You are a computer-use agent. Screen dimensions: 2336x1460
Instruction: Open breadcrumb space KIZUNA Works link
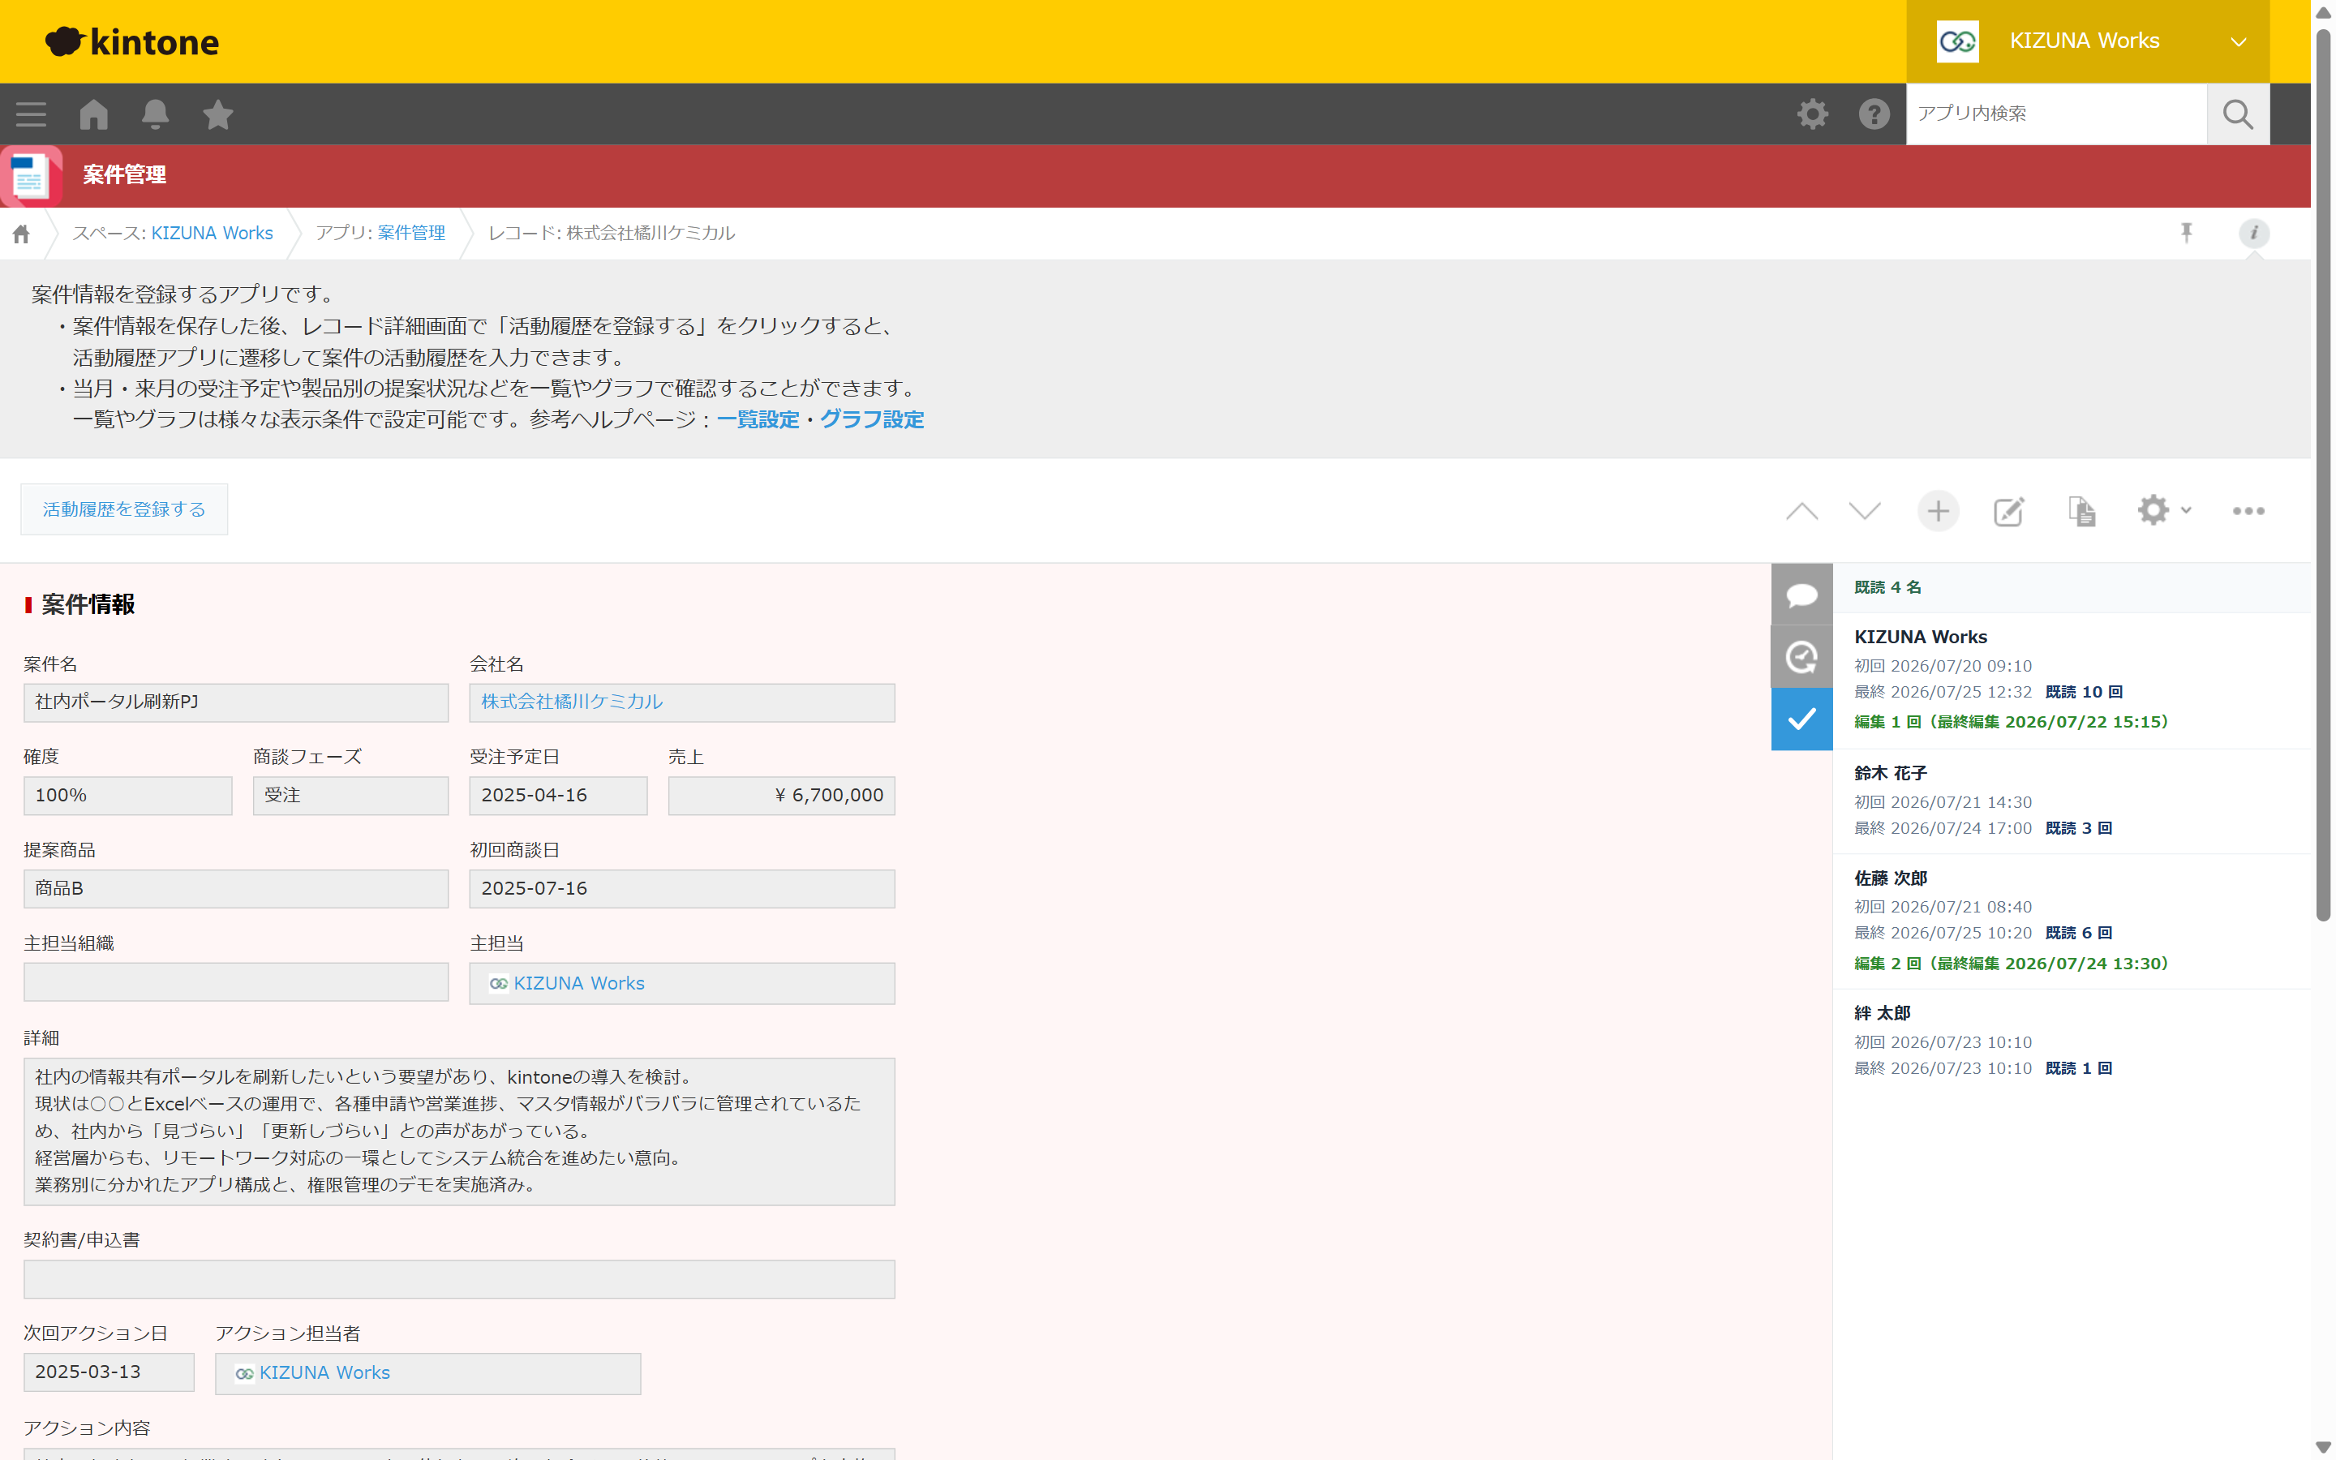coord(213,233)
